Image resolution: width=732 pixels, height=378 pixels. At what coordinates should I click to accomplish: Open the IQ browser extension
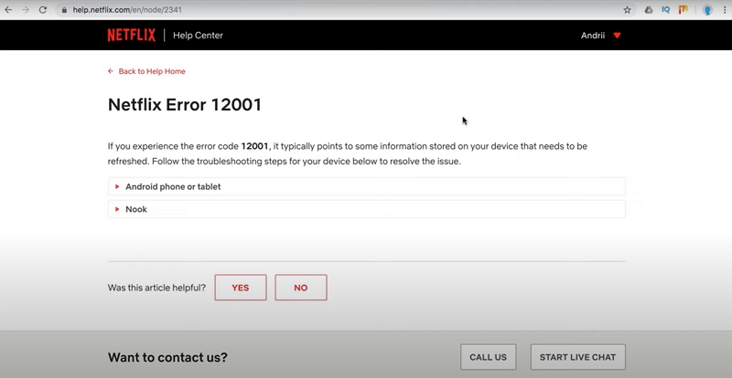666,10
